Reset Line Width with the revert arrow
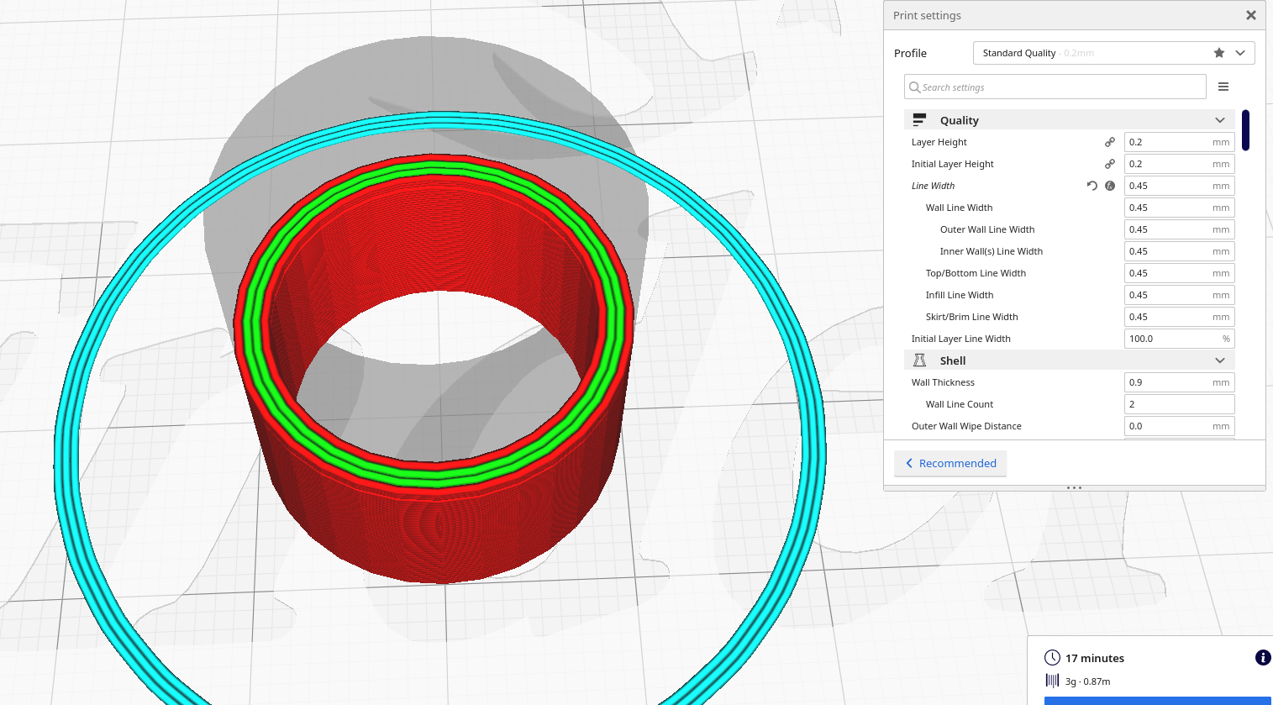The height and width of the screenshot is (705, 1273). pos(1092,186)
